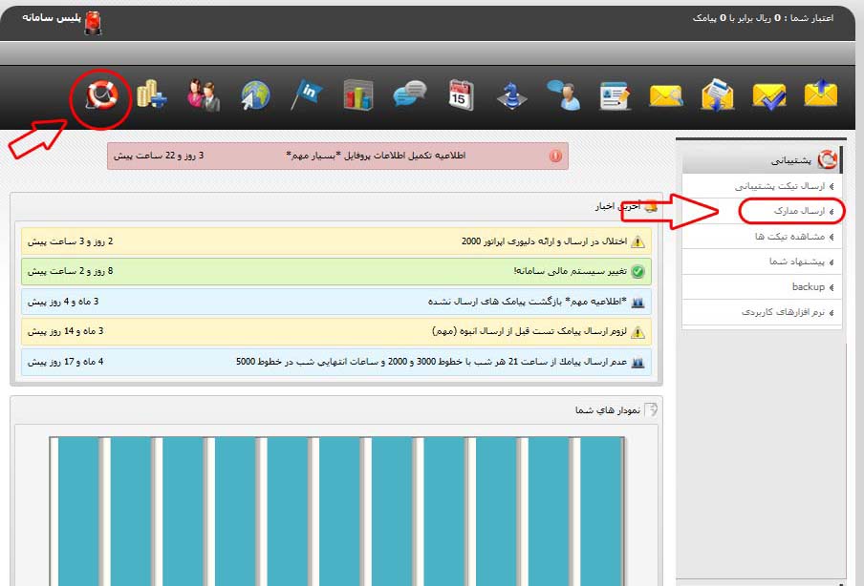Click timestamp 2 روز و 3 ساعت پیش
Image resolution: width=864 pixels, height=586 pixels.
pos(71,241)
